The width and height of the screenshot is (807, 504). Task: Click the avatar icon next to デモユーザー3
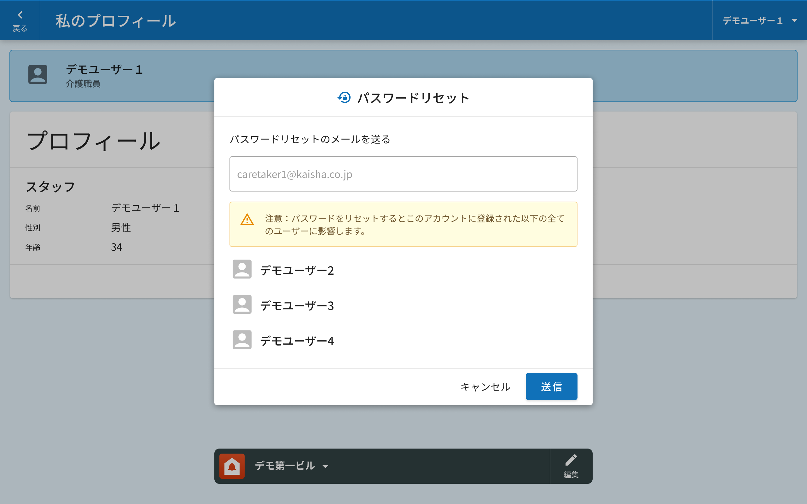[x=242, y=304]
